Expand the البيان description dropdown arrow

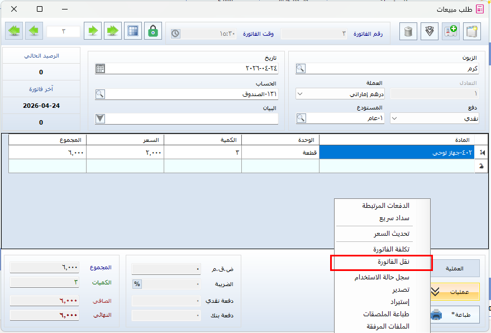(x=100, y=118)
